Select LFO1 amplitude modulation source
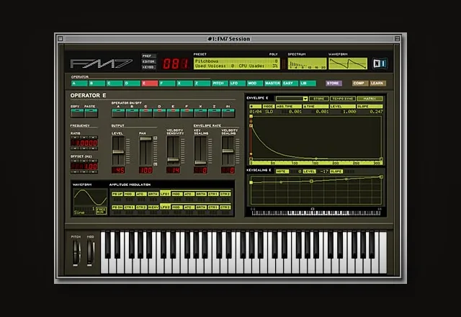 coord(165,194)
